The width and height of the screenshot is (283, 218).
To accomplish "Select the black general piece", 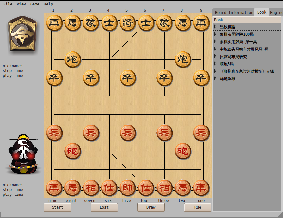I will (x=128, y=23).
